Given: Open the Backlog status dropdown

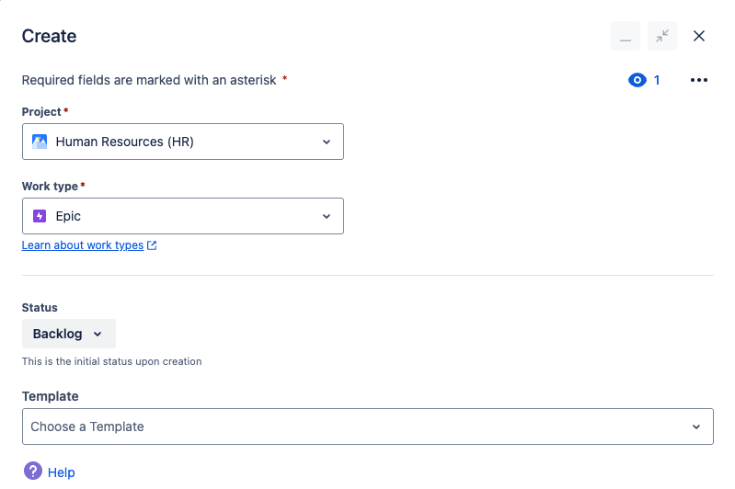Looking at the screenshot, I should tap(68, 334).
